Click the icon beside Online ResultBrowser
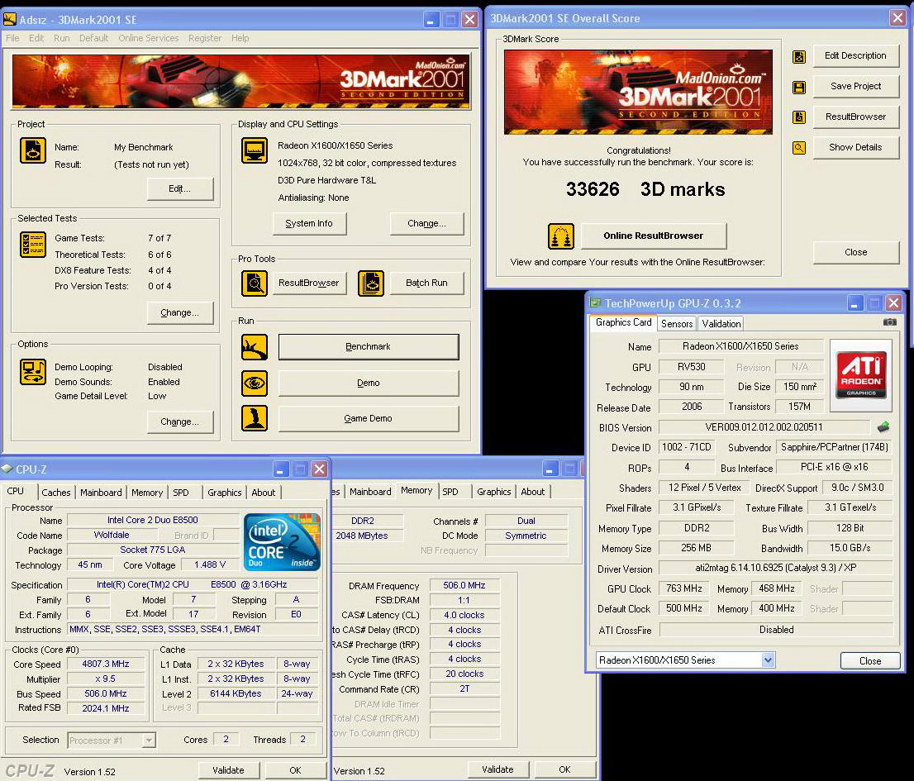This screenshot has width=914, height=781. point(561,236)
